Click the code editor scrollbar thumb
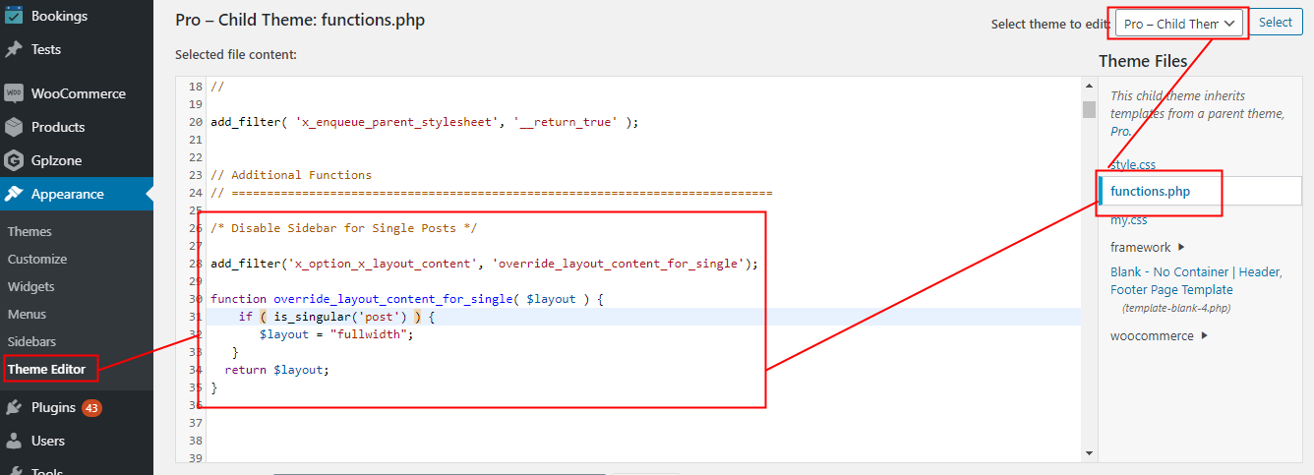The width and height of the screenshot is (1314, 475). (x=1089, y=109)
